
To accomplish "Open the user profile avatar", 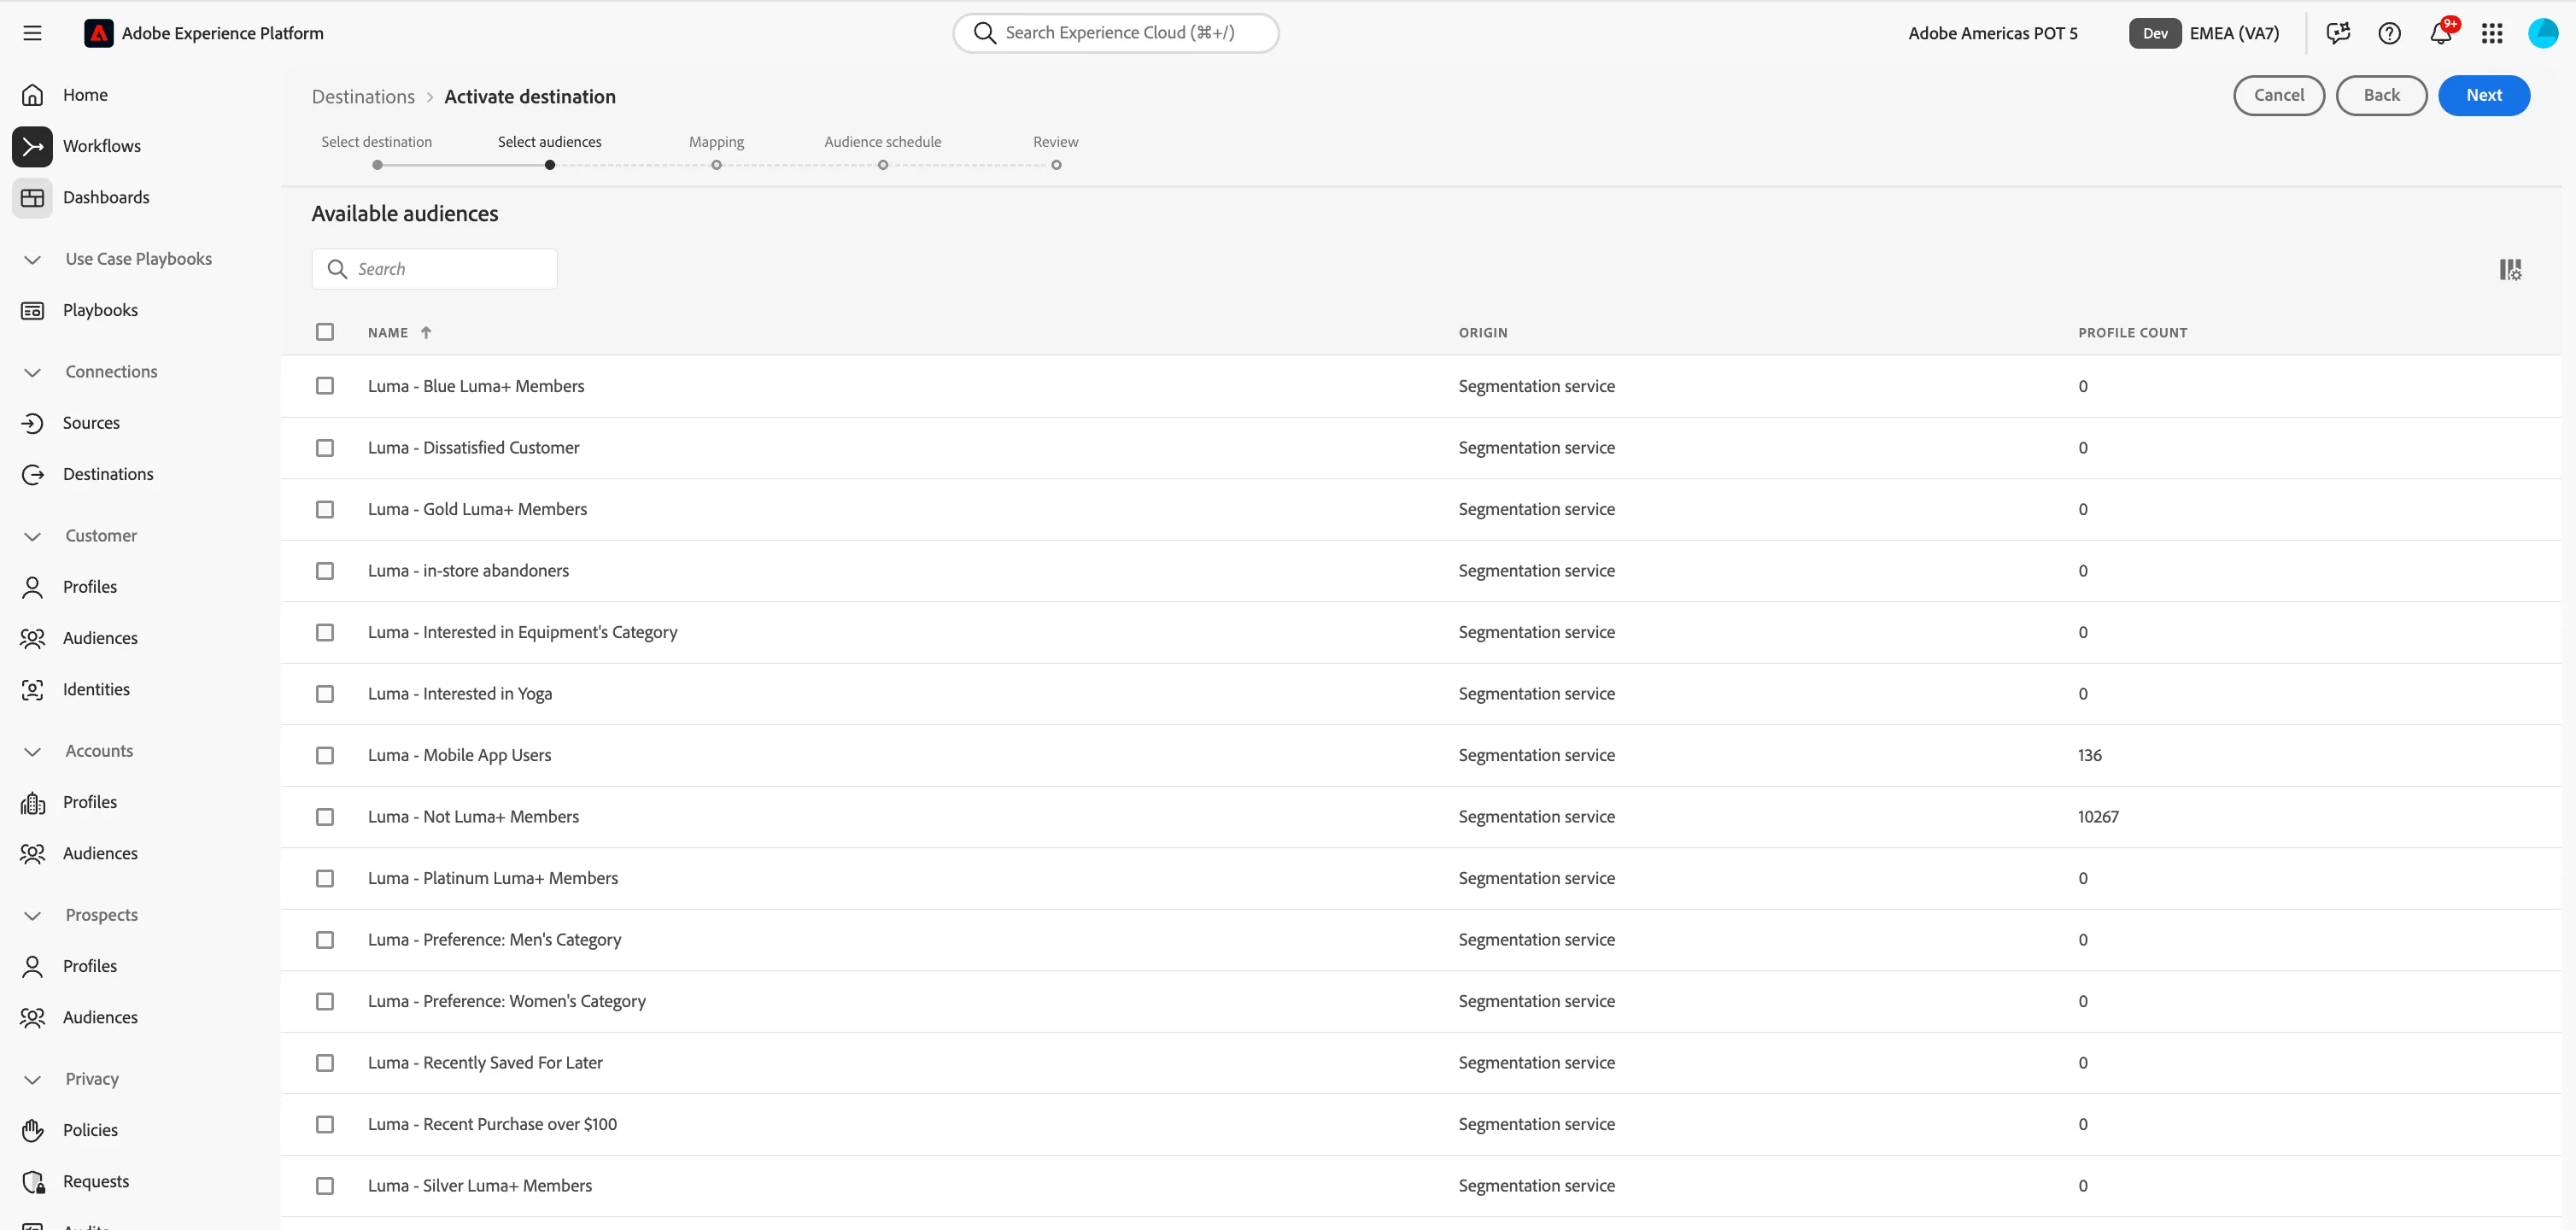I will tap(2543, 33).
